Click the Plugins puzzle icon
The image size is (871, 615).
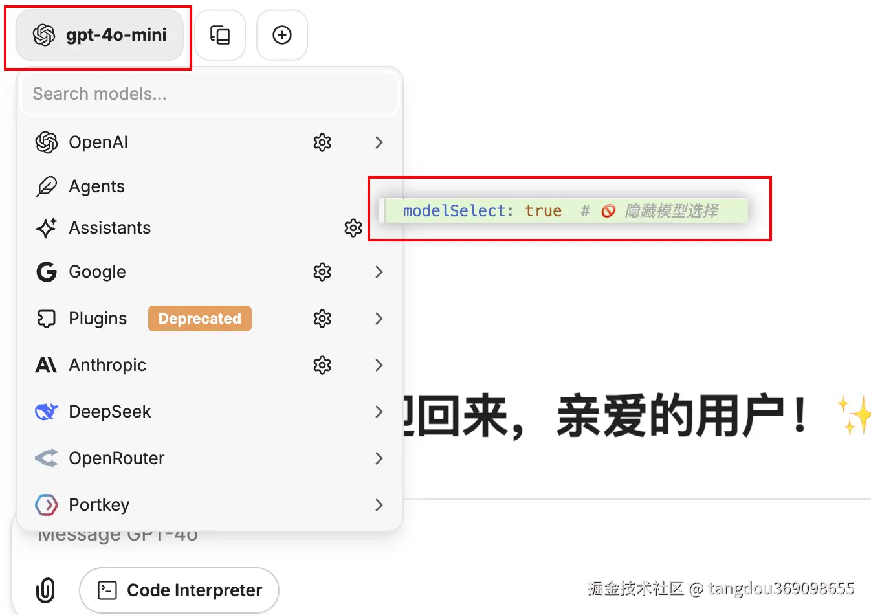pyautogui.click(x=47, y=319)
